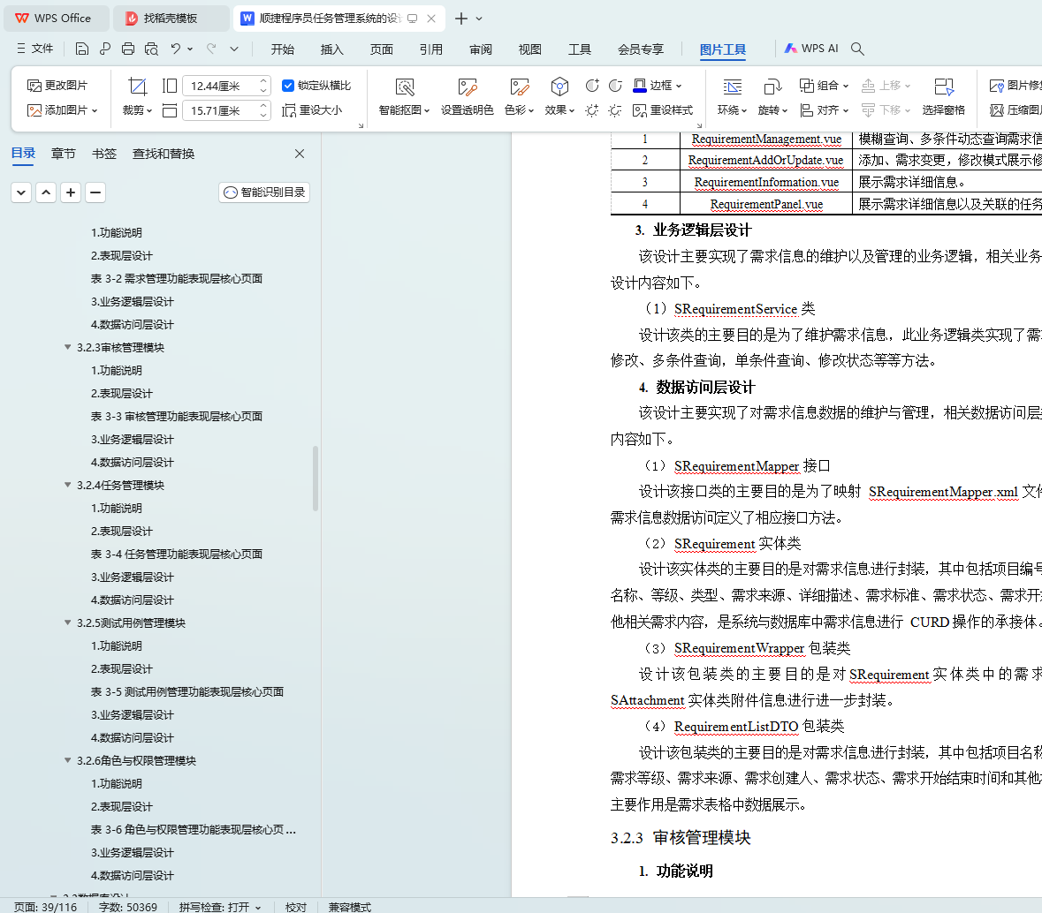Open Print Preview icon
The image size is (1042, 913).
click(x=151, y=49)
